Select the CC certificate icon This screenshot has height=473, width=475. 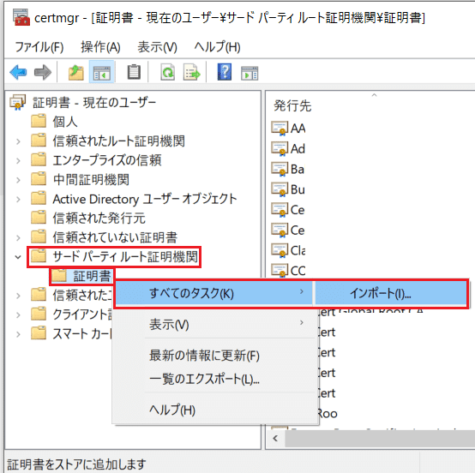(280, 271)
